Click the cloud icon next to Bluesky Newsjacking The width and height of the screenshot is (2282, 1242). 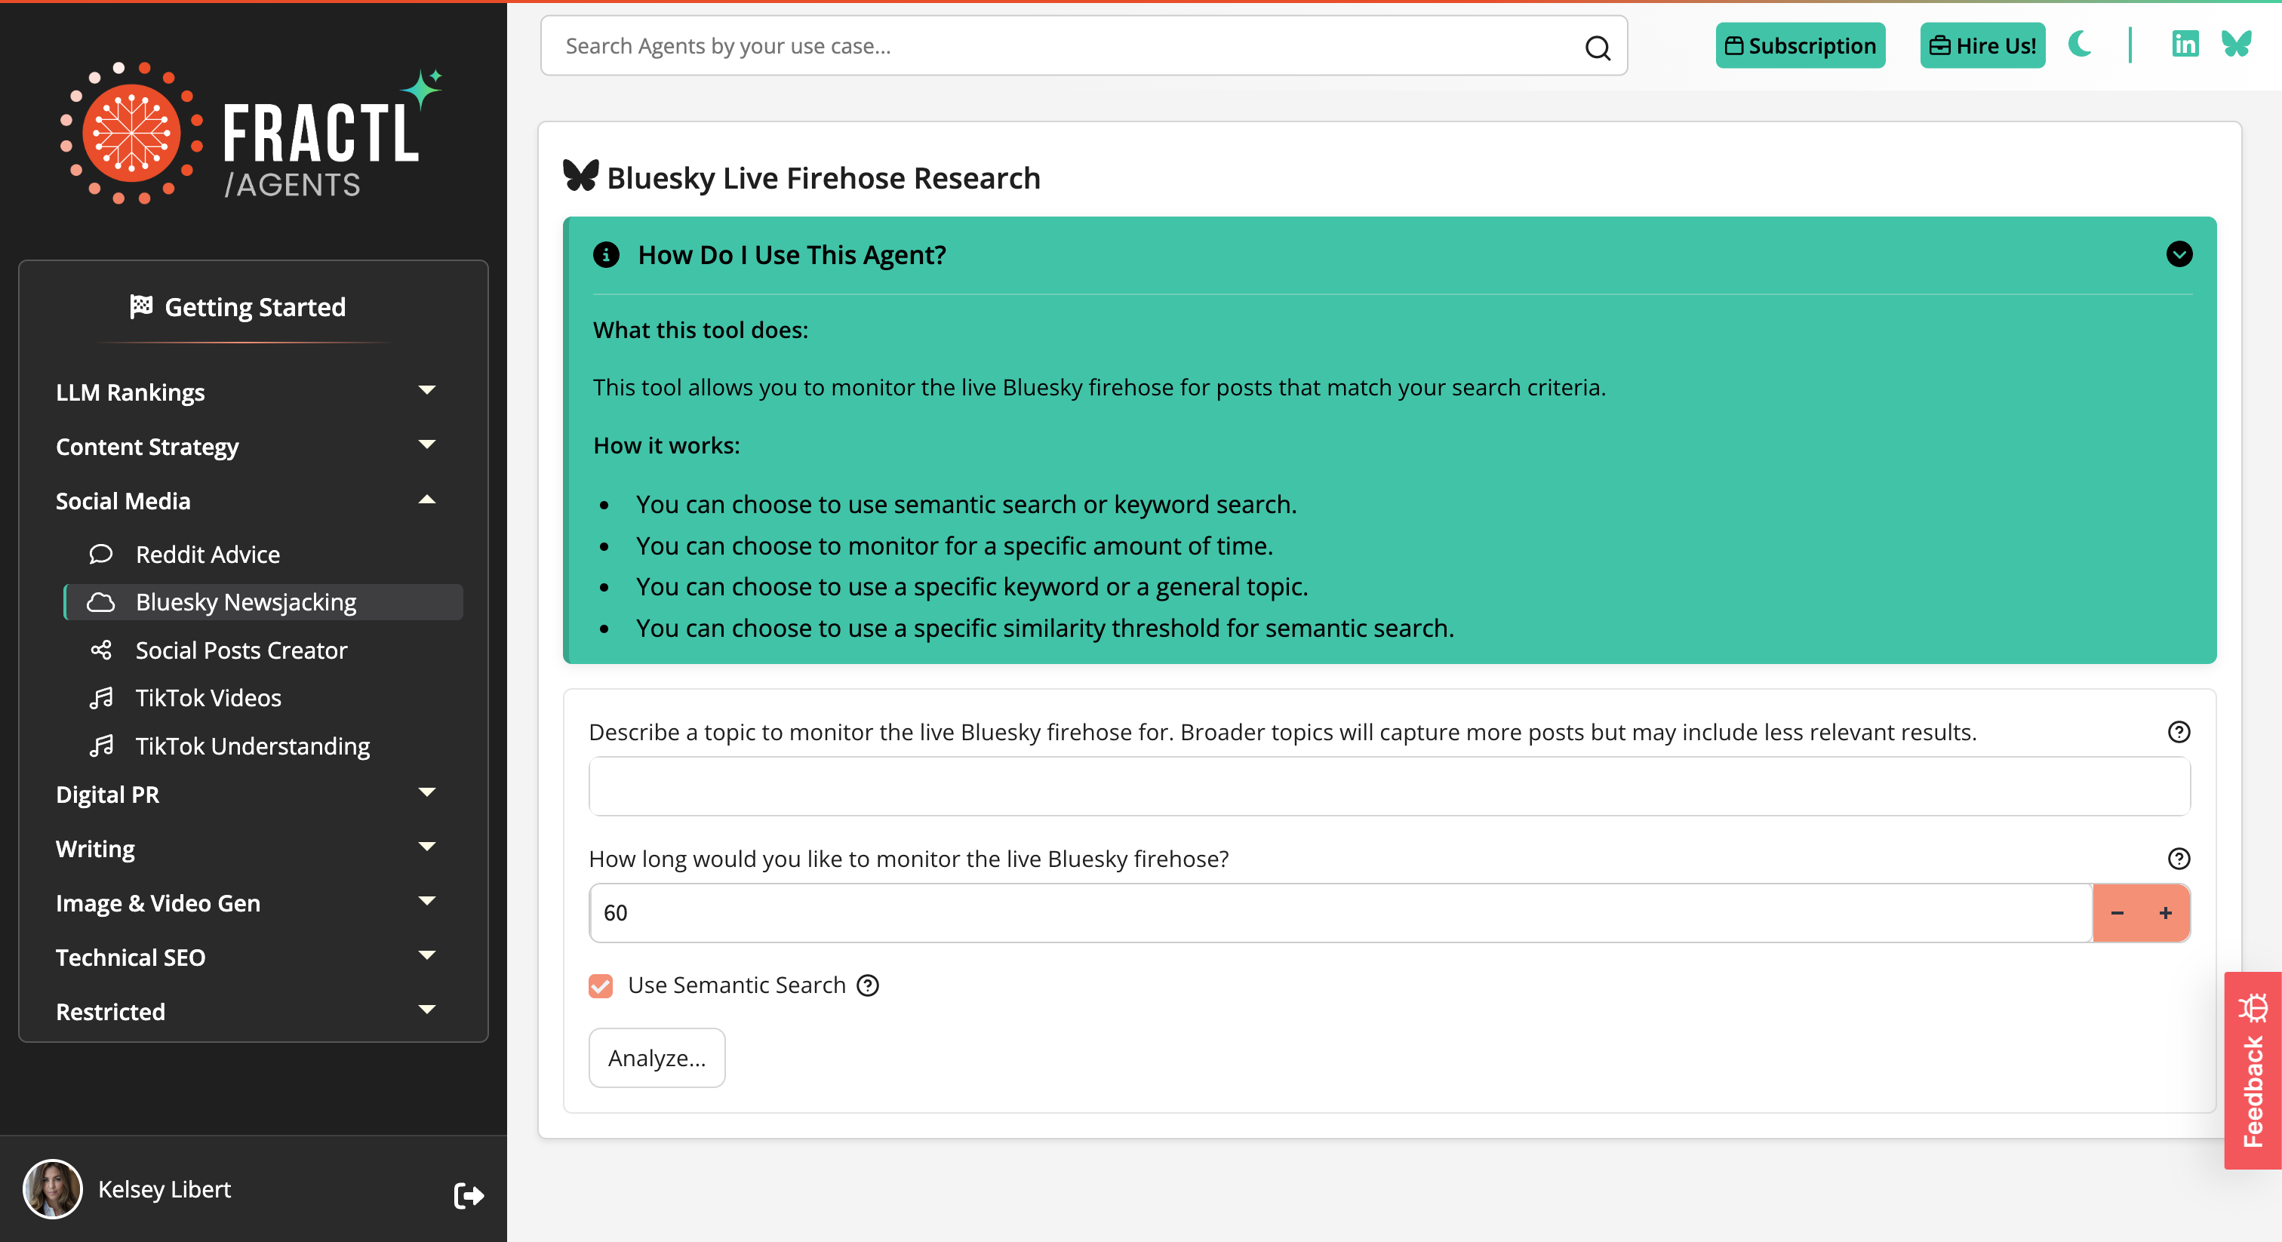(x=102, y=601)
